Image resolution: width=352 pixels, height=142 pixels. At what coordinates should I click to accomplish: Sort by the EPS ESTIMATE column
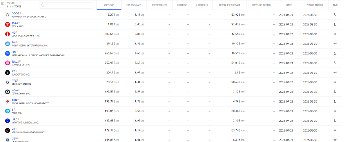tap(134, 5)
